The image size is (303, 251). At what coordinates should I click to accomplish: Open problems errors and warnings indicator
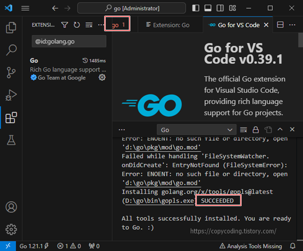[69, 246]
